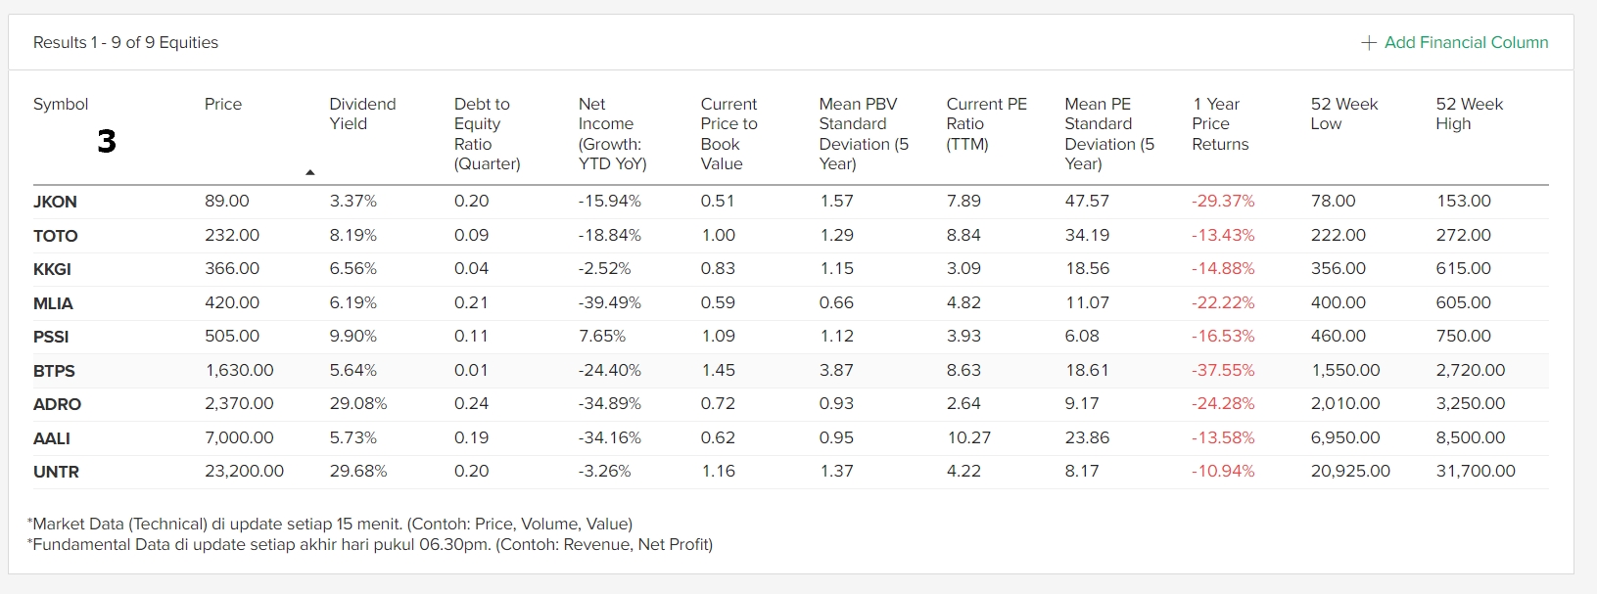Click the sort arrow under Price column
The width and height of the screenshot is (1597, 594).
(x=310, y=172)
